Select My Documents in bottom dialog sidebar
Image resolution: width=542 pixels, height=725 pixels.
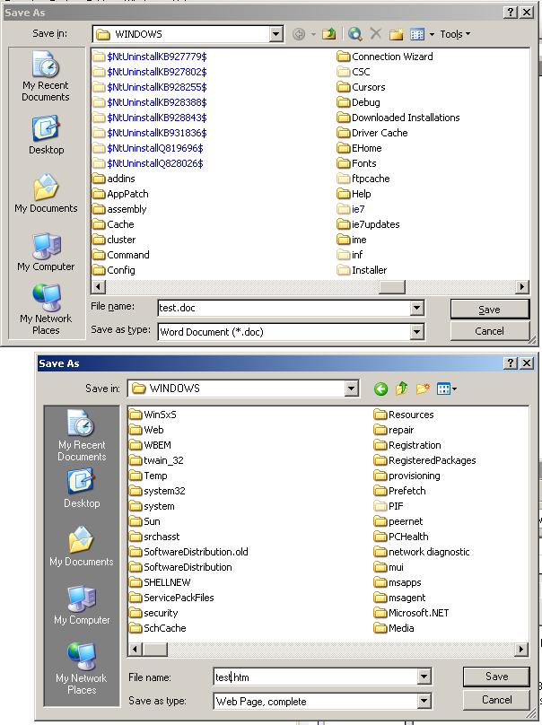coord(82,547)
